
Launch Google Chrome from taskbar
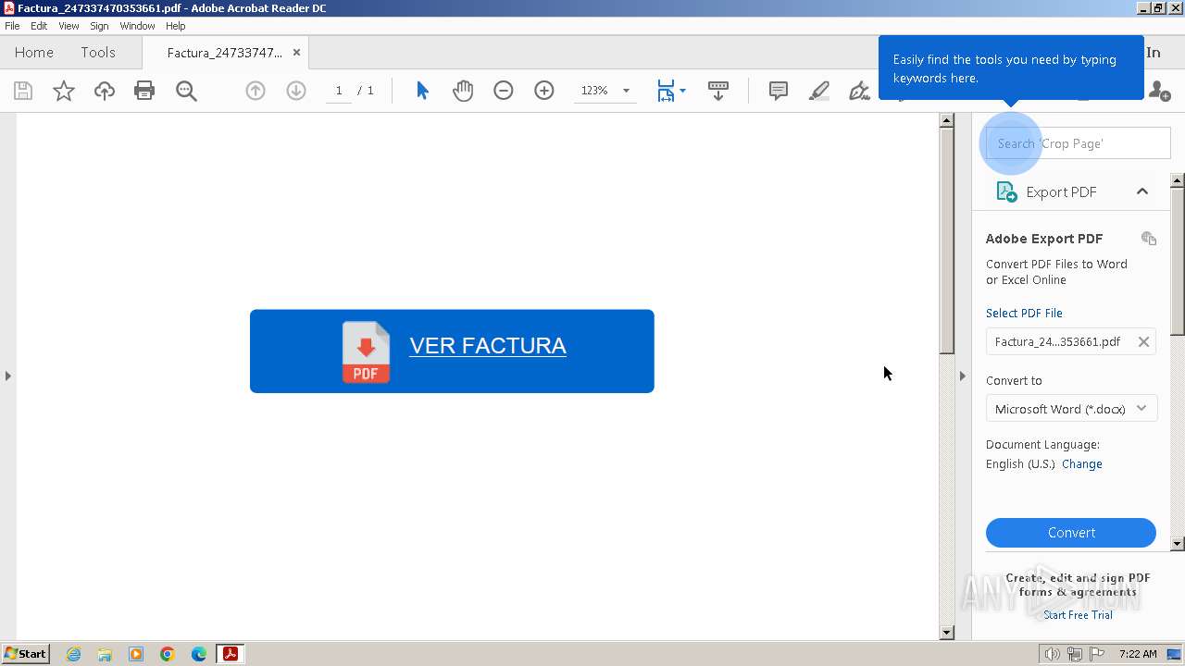pos(168,654)
